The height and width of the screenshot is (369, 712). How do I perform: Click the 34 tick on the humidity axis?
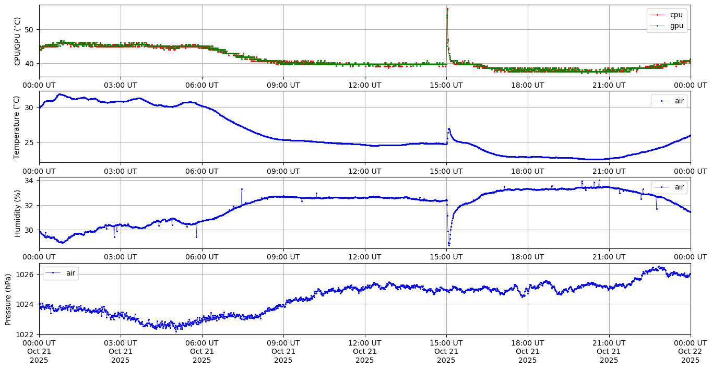click(29, 181)
